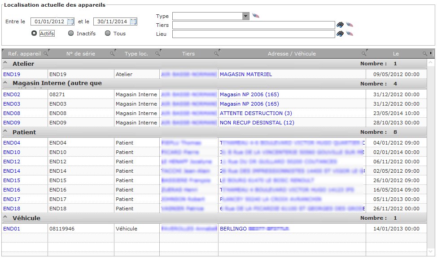Open device link END01
Image resolution: width=437 pixels, height=260 pixels.
point(12,229)
